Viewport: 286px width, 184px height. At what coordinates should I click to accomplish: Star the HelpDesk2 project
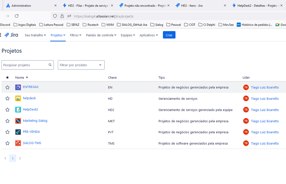[7, 110]
